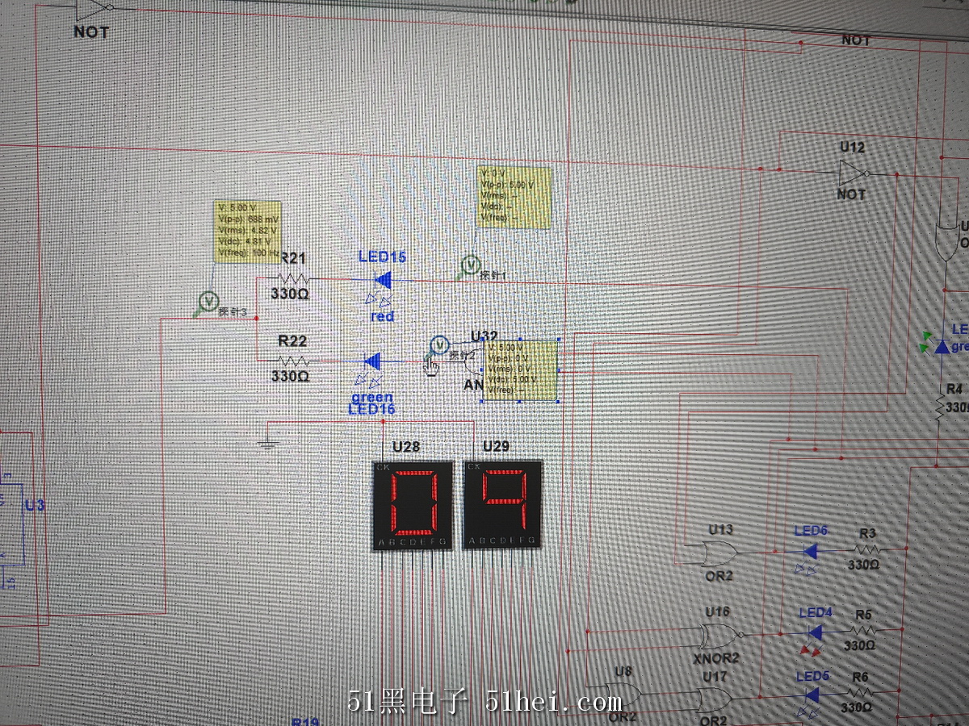Click the red LED15 diode symbol
This screenshot has width=969, height=726.
381,281
